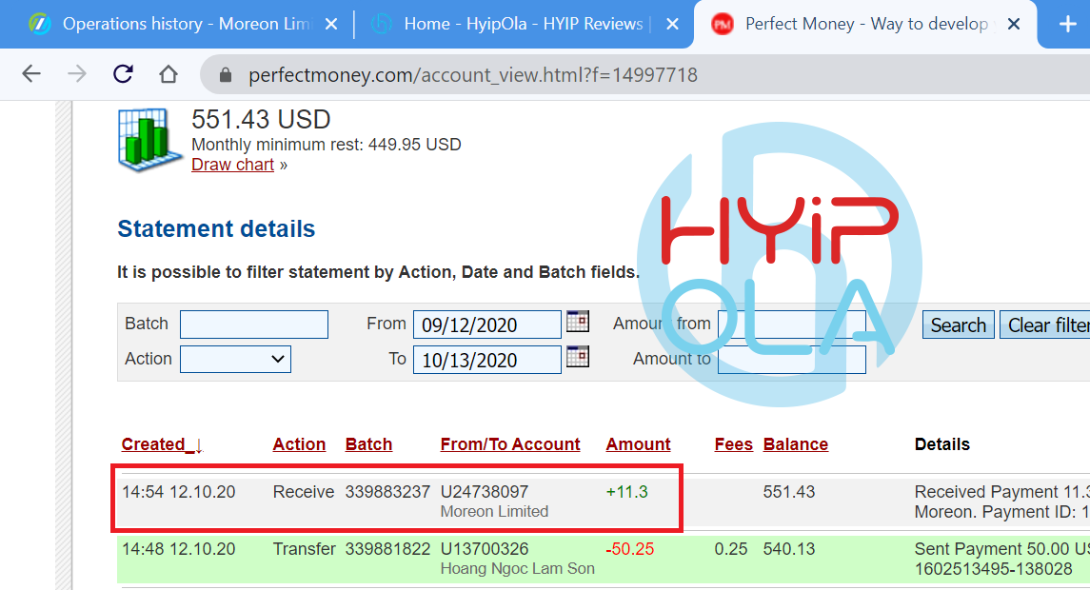Click the To date field 10/13/2020
The width and height of the screenshot is (1090, 590).
(x=487, y=360)
